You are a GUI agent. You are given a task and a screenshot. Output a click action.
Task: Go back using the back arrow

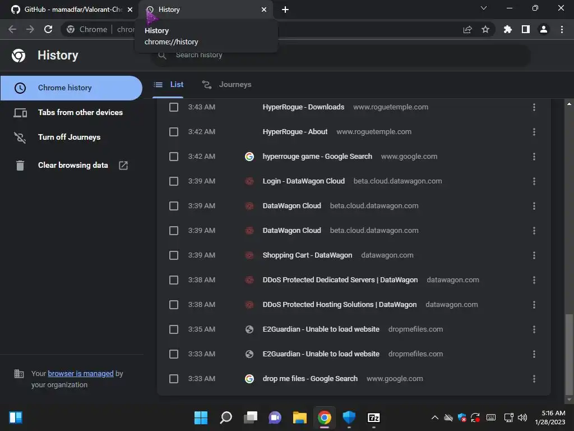pyautogui.click(x=12, y=29)
